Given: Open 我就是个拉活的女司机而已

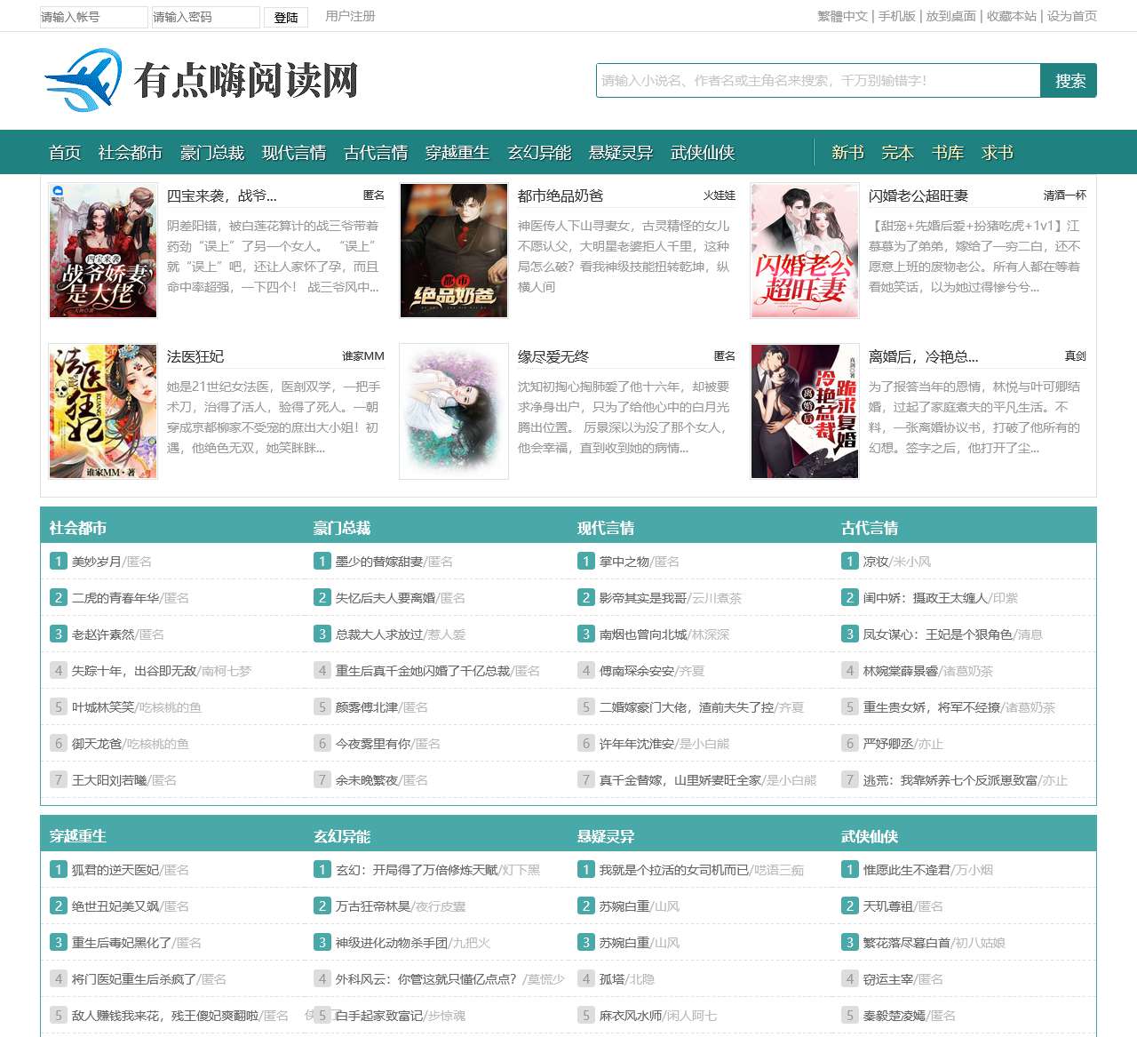Looking at the screenshot, I should click(x=674, y=870).
